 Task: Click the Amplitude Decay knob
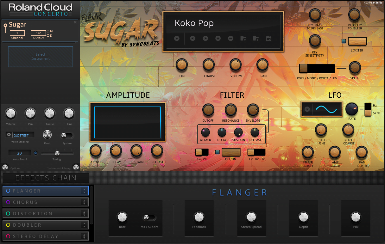[116, 151]
